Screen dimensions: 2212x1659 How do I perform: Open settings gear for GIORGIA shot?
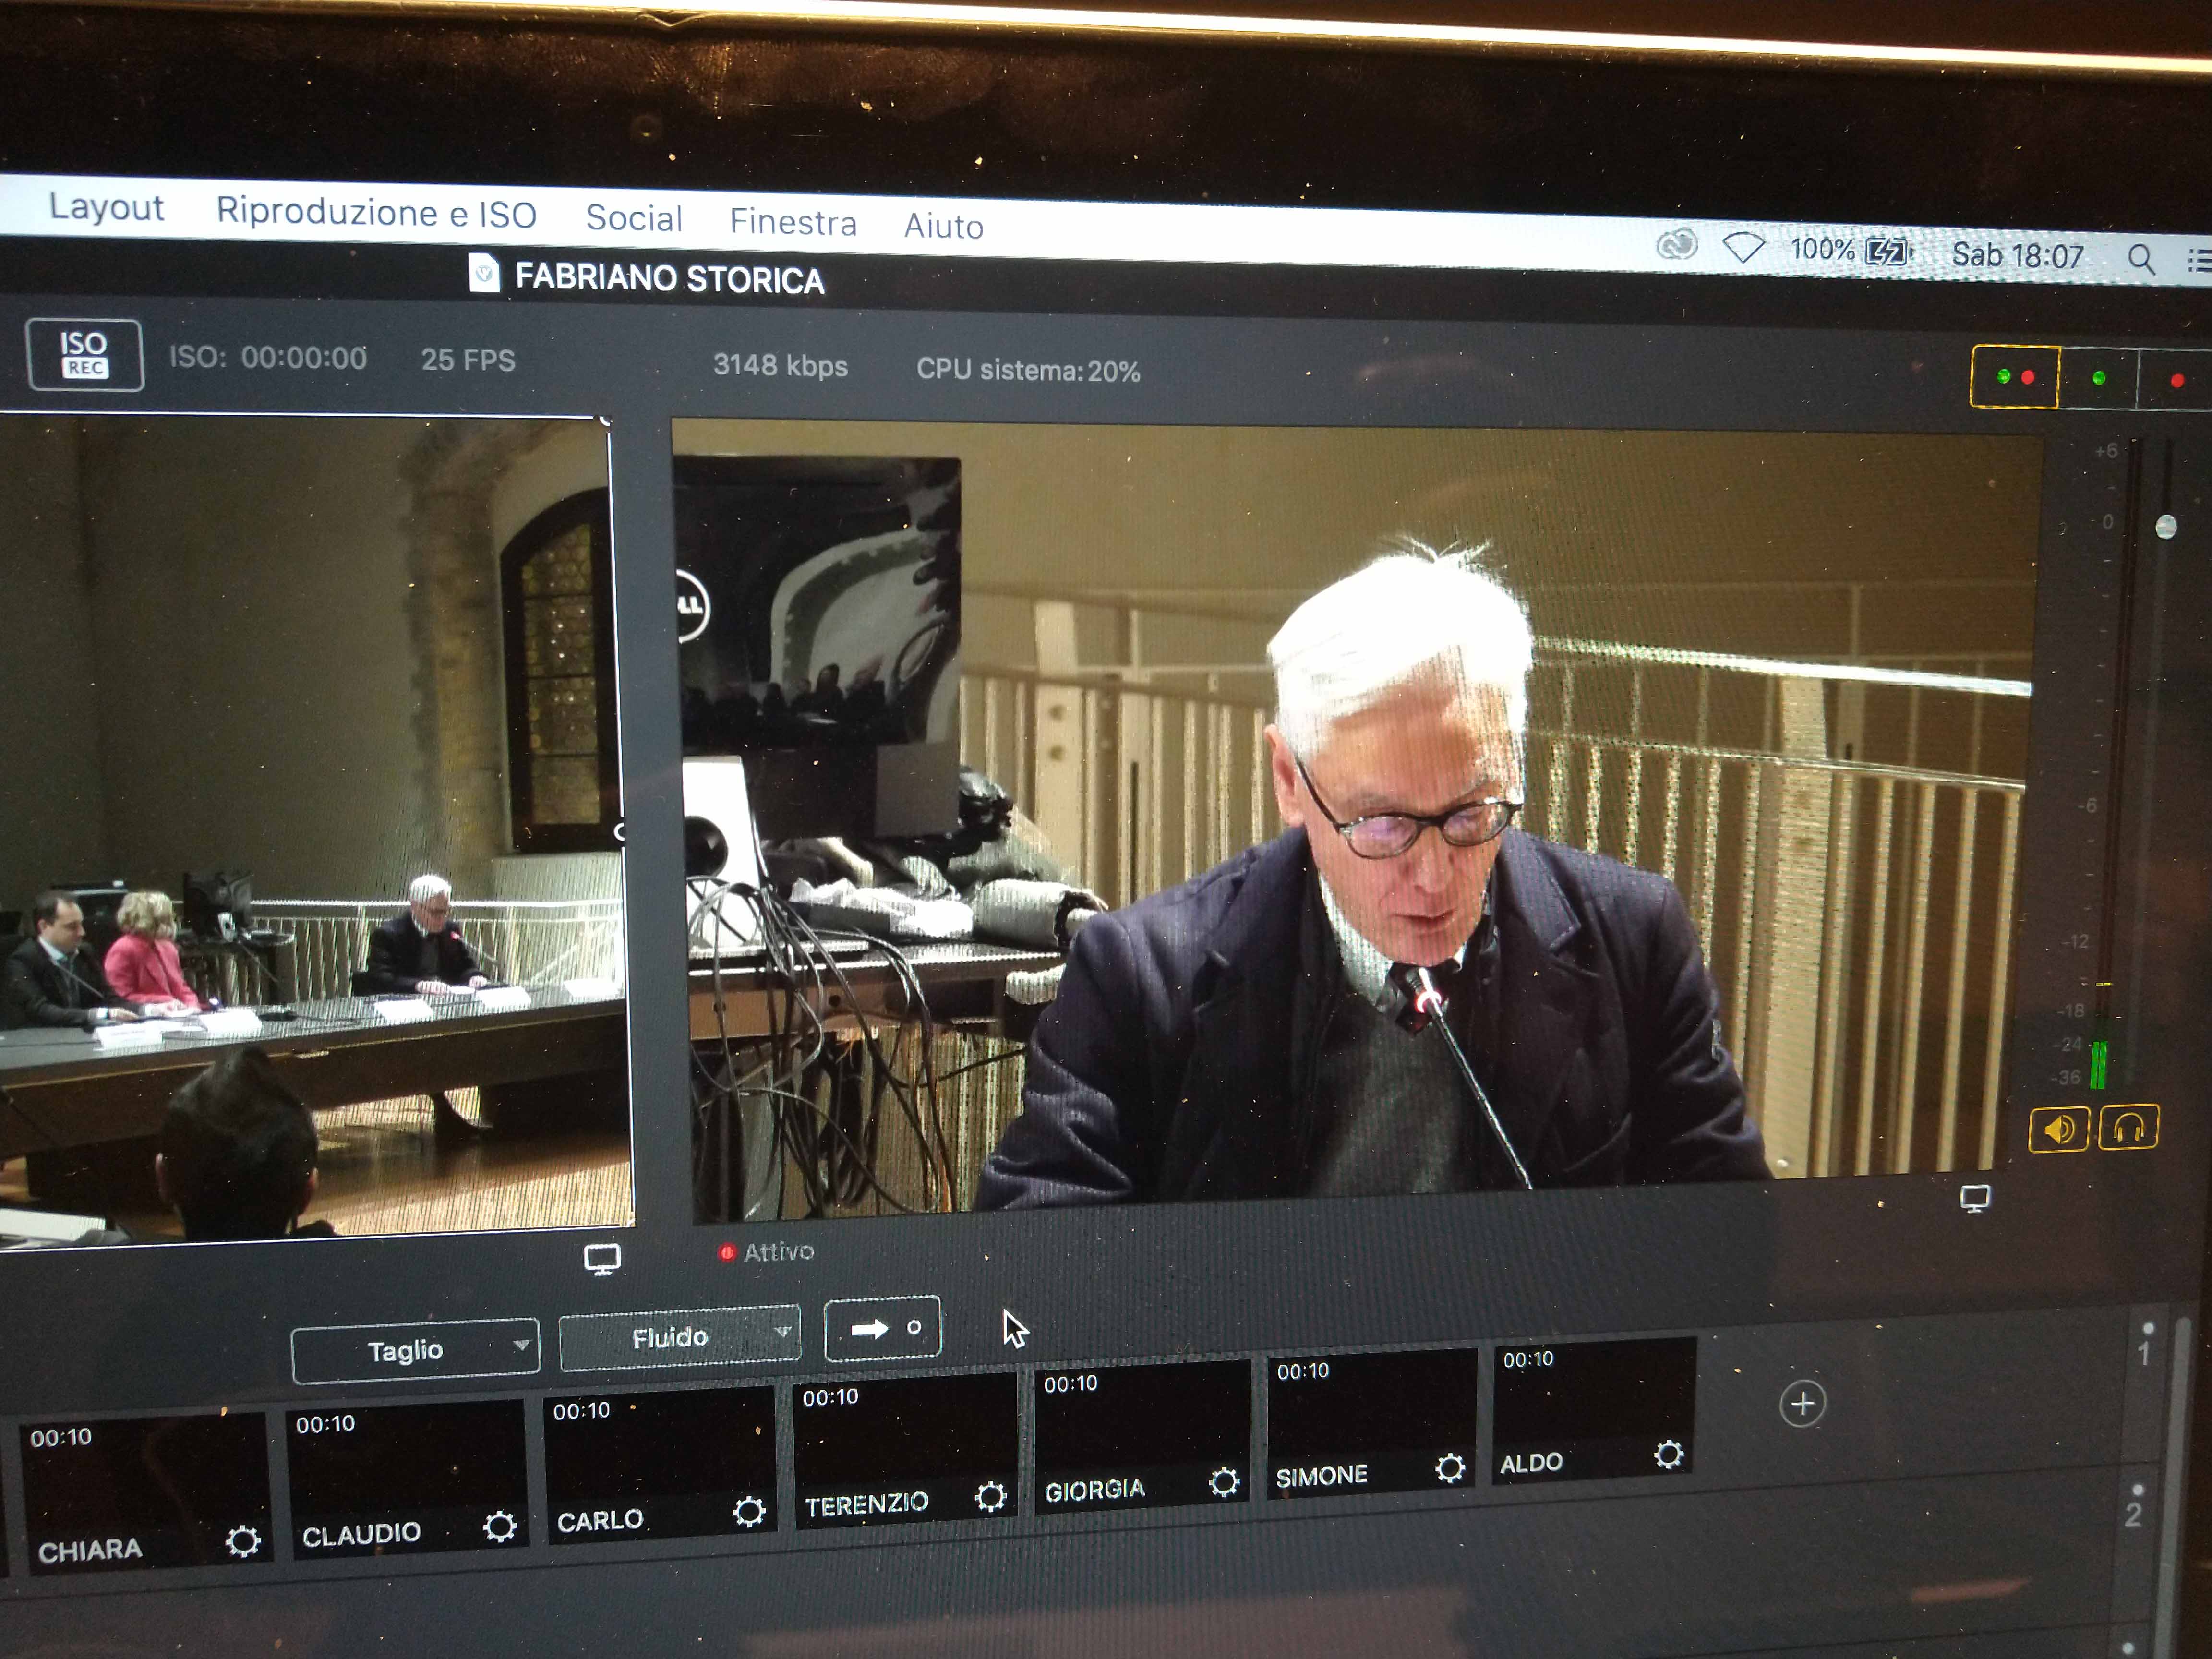(x=1224, y=1481)
